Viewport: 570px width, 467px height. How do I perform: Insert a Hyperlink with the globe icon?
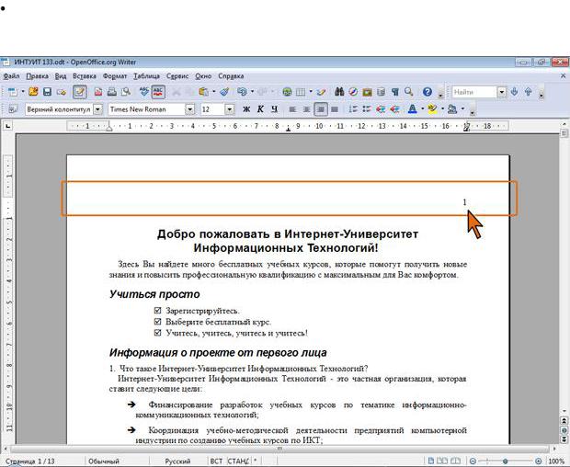pos(287,92)
